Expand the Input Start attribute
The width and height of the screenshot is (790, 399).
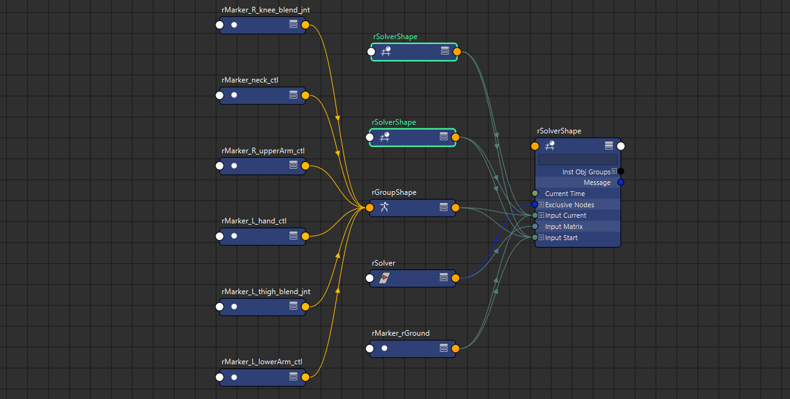pyautogui.click(x=542, y=238)
